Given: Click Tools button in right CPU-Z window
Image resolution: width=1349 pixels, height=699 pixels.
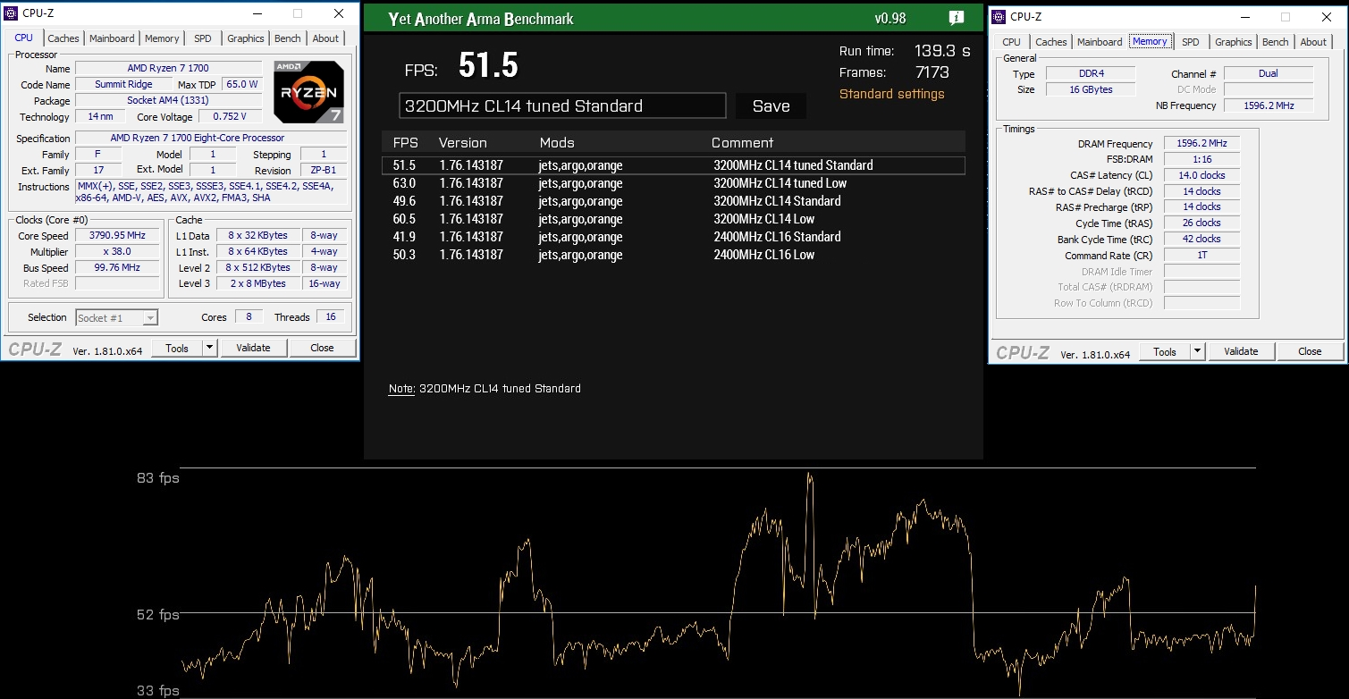Looking at the screenshot, I should 1165,351.
